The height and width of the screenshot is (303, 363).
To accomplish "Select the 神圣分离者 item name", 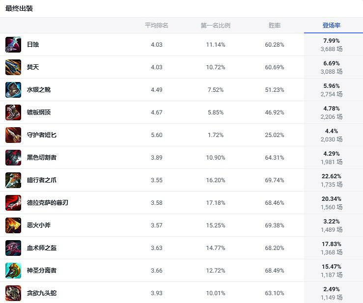I will pos(42,271).
